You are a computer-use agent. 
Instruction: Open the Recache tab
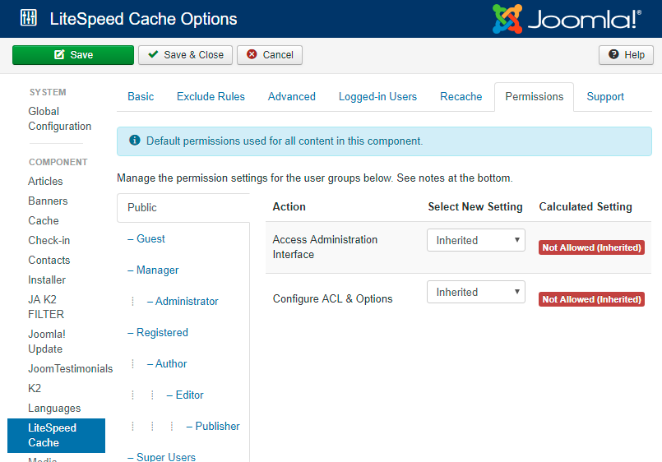(x=461, y=97)
